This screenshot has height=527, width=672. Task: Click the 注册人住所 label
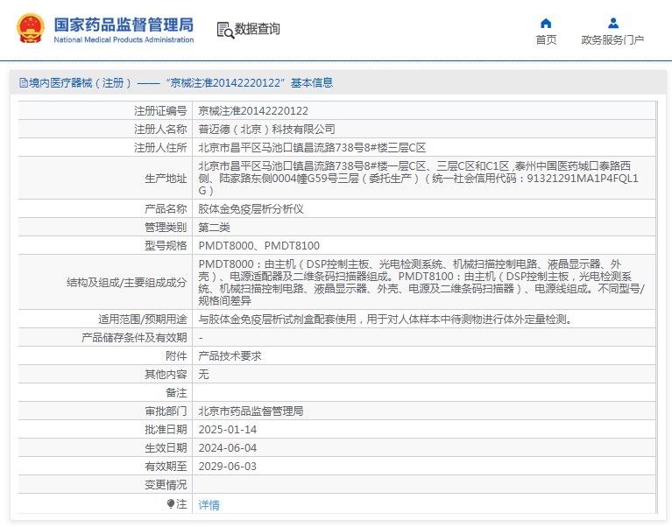point(160,148)
